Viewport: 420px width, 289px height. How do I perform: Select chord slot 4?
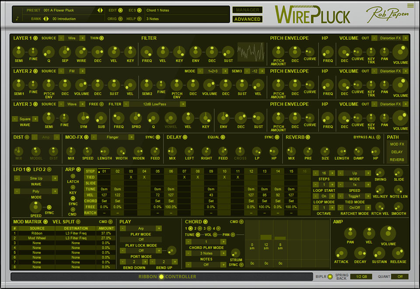pyautogui.click(x=218, y=228)
